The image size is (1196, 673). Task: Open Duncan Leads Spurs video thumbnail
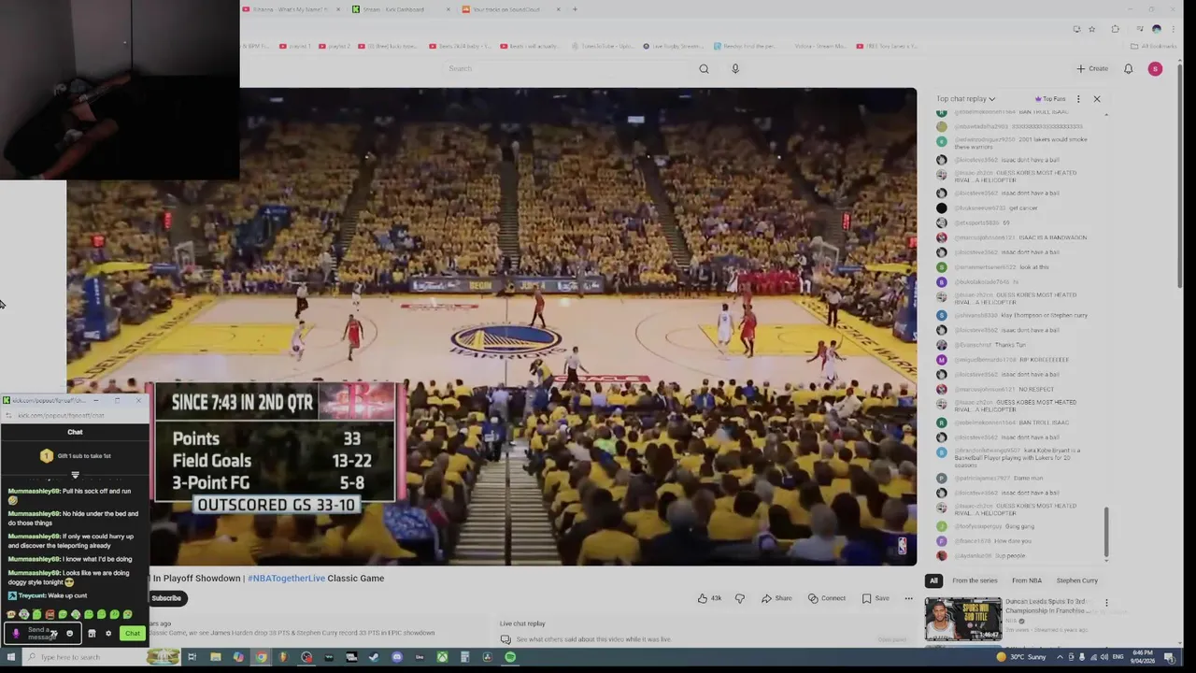(x=962, y=619)
